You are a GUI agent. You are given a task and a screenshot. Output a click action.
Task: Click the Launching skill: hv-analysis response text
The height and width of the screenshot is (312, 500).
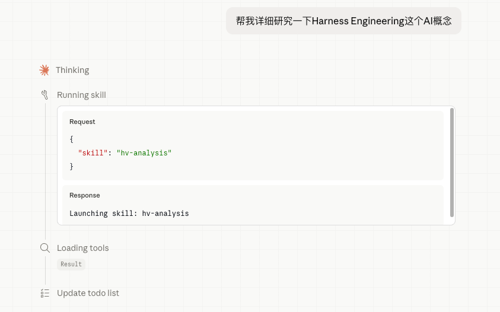click(129, 214)
